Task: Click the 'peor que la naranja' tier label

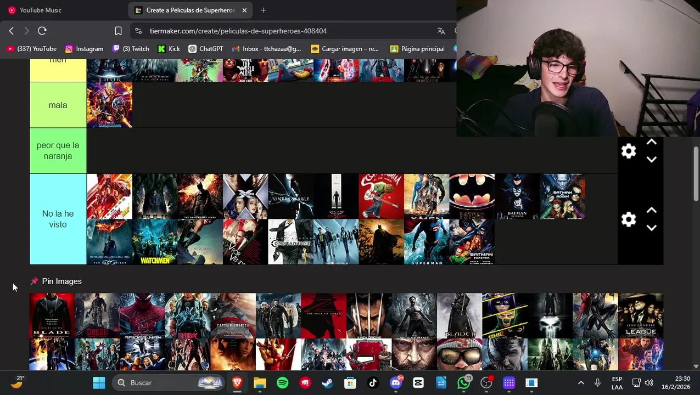Action: (58, 151)
